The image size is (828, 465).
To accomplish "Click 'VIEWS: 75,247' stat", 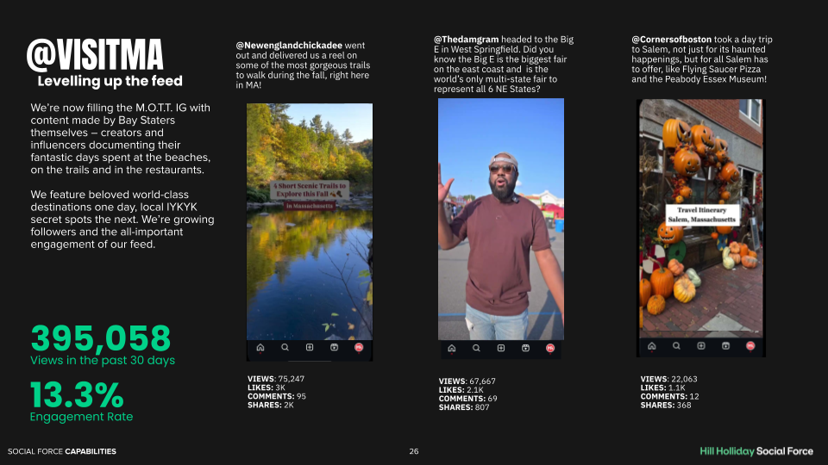I will tap(276, 379).
